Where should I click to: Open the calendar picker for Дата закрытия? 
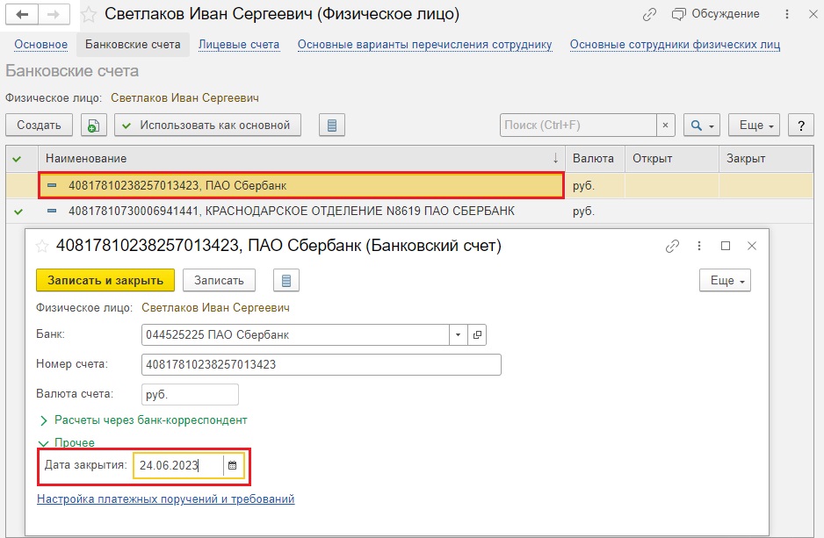coord(232,465)
